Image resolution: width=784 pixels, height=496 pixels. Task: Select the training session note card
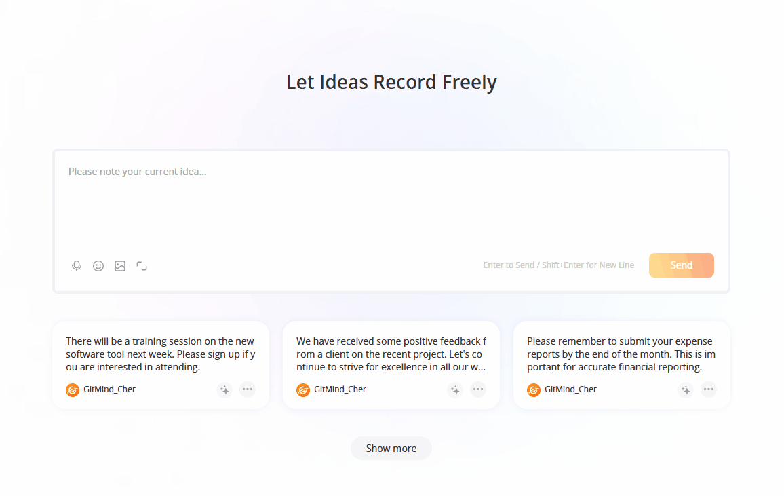pos(160,354)
